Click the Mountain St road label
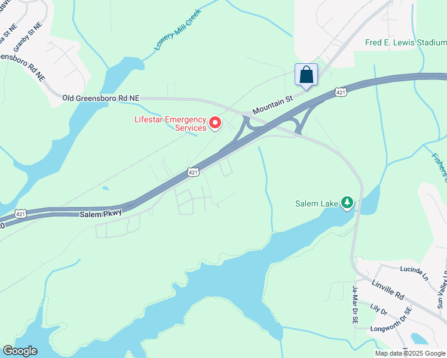This screenshot has height=358, width=447. pos(273,105)
